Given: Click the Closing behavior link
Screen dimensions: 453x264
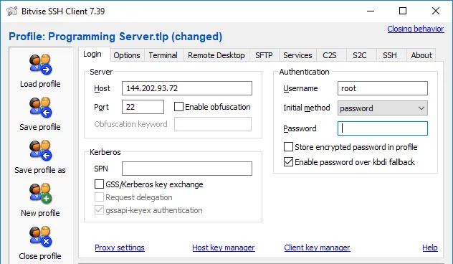Looking at the screenshot, I should pyautogui.click(x=416, y=29).
